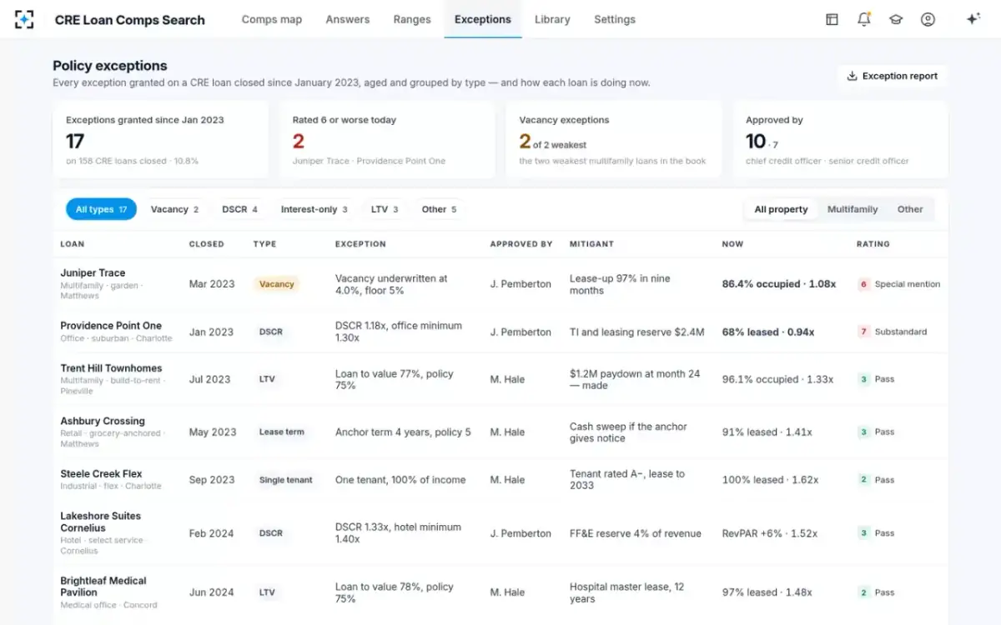
Task: Show only Multifamily property loans
Action: coord(853,209)
